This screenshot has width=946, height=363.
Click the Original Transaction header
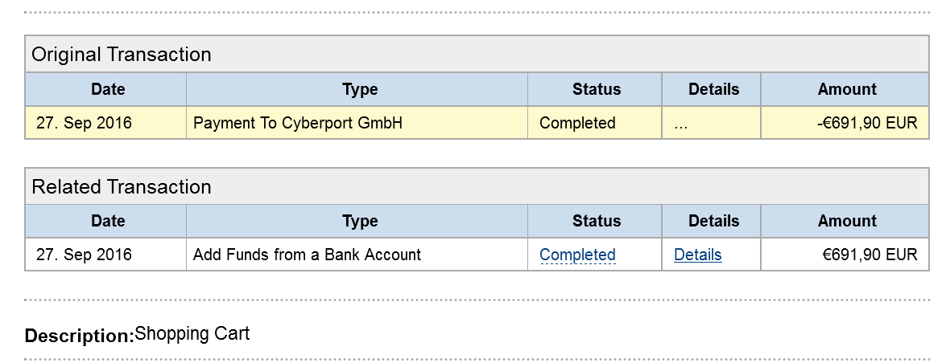click(x=122, y=54)
